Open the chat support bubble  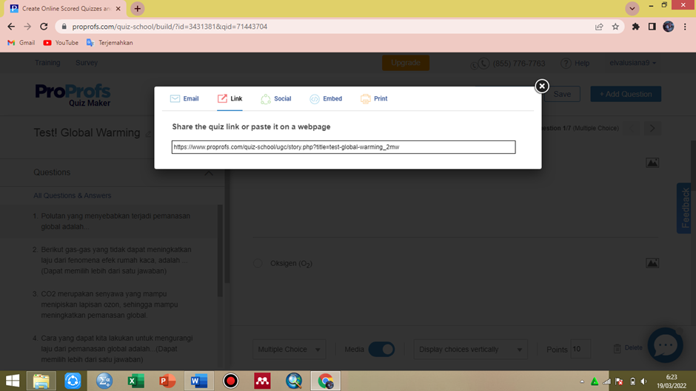point(665,345)
